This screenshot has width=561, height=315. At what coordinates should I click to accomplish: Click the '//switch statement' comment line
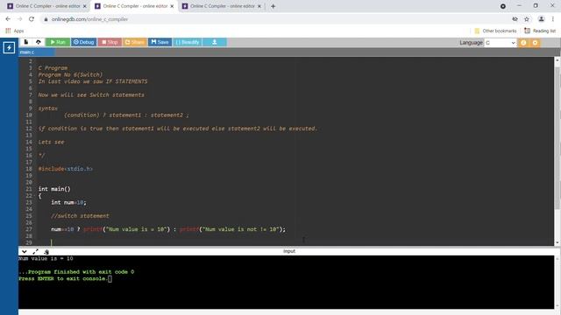pyautogui.click(x=80, y=216)
